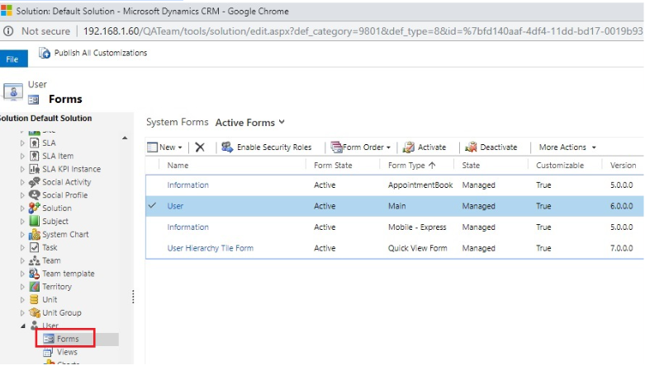The height and width of the screenshot is (370, 664).
Task: Open the User Hierarchy Tile Form link
Action: click(x=210, y=248)
